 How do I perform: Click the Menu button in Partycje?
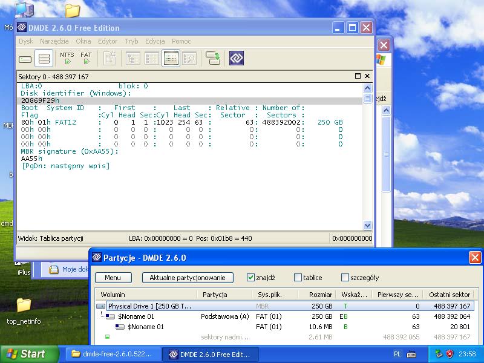[113, 278]
